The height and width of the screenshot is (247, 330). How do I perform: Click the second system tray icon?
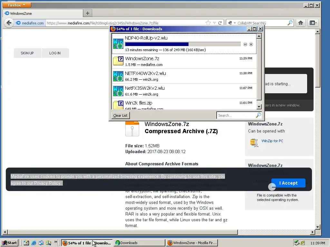click(302, 243)
